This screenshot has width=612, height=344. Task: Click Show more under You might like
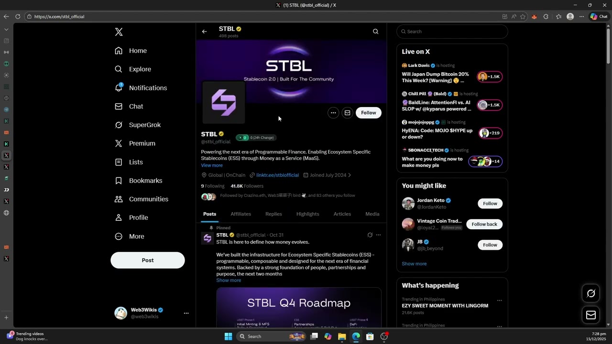414,264
